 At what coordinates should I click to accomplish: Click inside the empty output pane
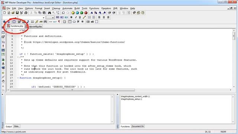58,109
